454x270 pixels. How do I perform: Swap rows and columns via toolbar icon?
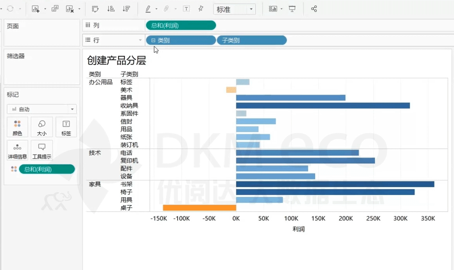(95, 9)
